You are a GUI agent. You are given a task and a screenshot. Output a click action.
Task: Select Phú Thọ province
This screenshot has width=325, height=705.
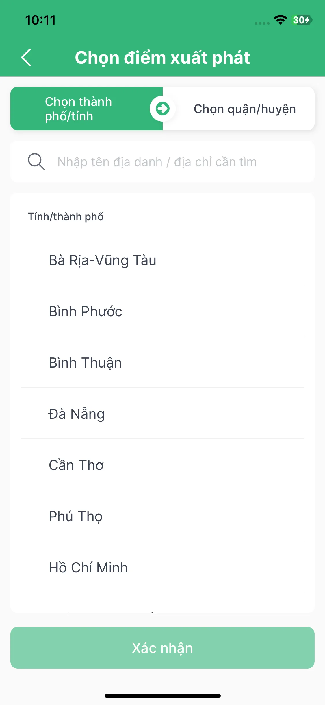click(162, 516)
